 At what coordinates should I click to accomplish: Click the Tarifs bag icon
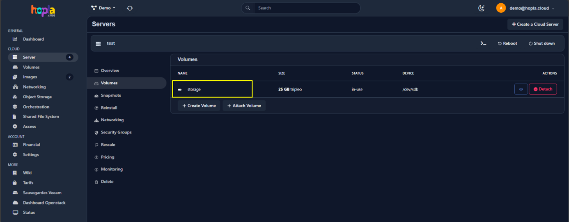pos(15,183)
